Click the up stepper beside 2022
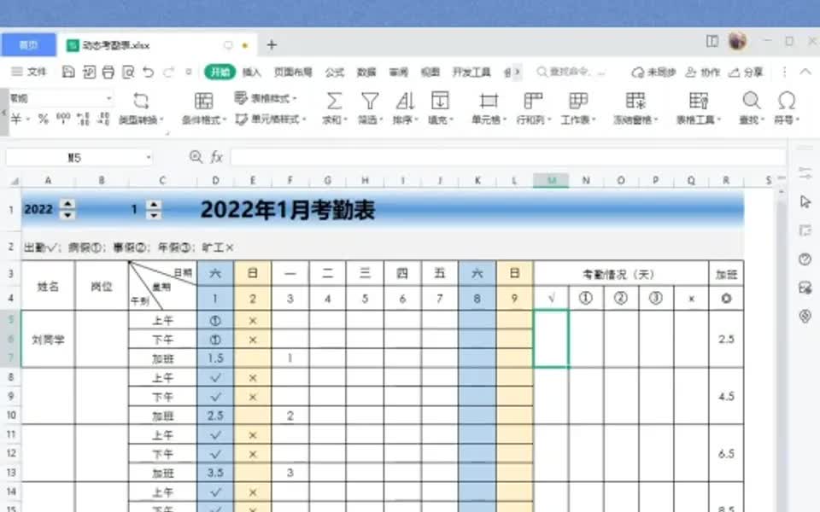 [x=66, y=202]
